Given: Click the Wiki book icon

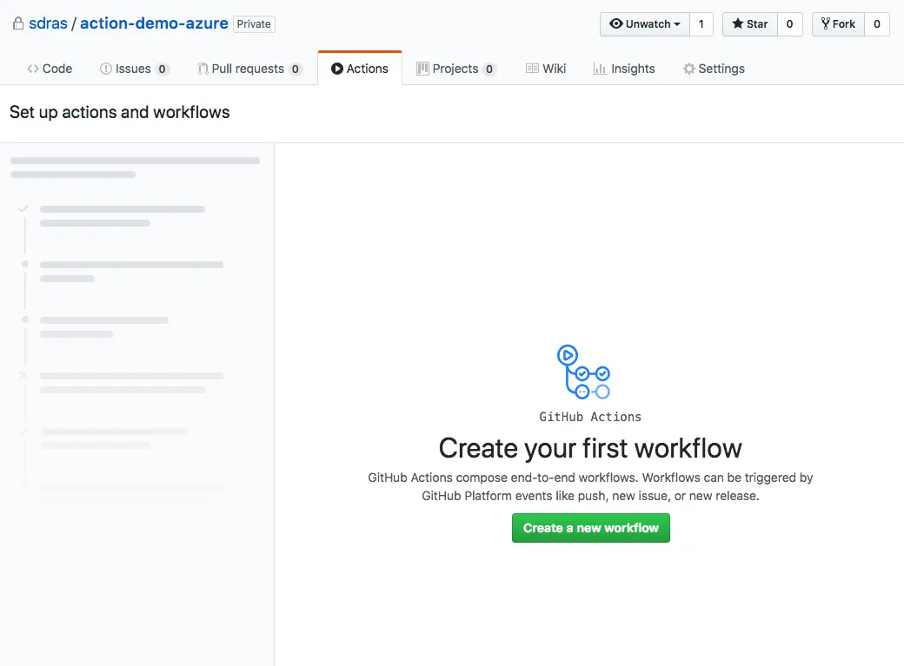Looking at the screenshot, I should click(x=532, y=69).
